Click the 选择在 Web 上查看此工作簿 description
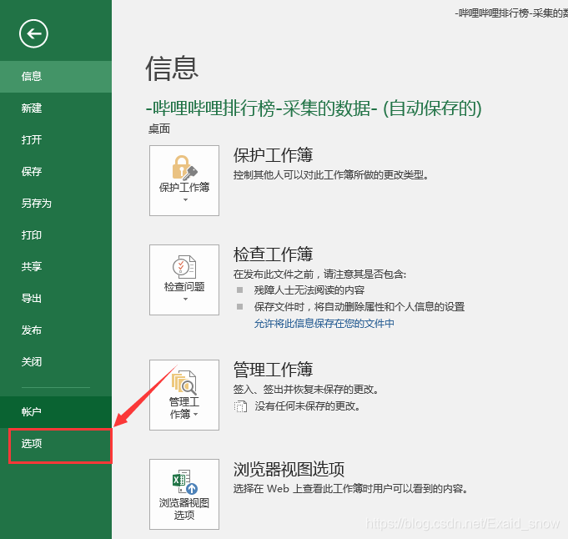Viewport: 568px width, 539px height. pos(350,489)
